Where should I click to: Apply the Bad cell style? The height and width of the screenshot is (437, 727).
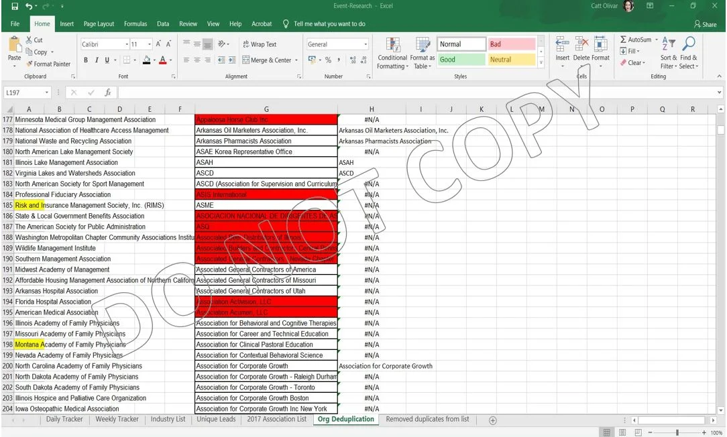(x=511, y=44)
